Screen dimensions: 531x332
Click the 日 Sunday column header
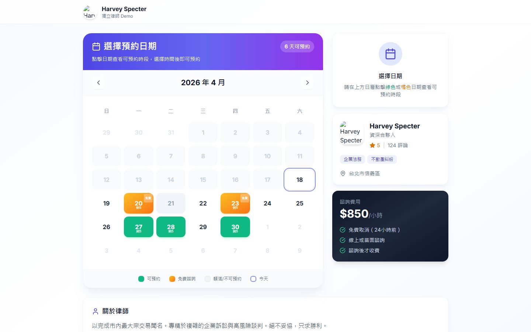pos(107,111)
